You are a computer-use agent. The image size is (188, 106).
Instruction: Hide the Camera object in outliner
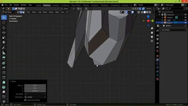pyautogui.click(x=185, y=17)
